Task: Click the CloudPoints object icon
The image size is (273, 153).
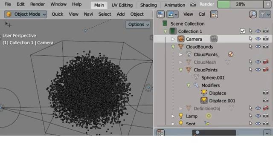Action: pyautogui.click(x=189, y=70)
